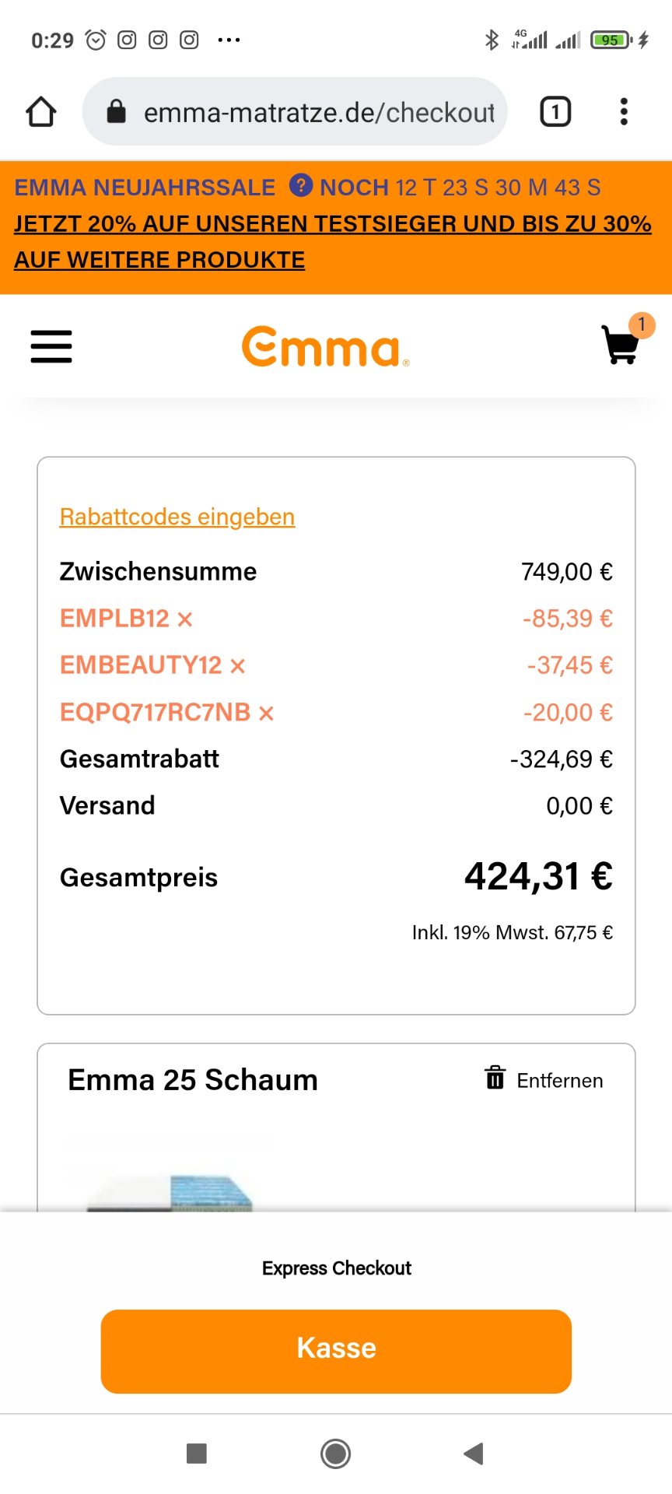Open the hamburger navigation menu

[51, 346]
